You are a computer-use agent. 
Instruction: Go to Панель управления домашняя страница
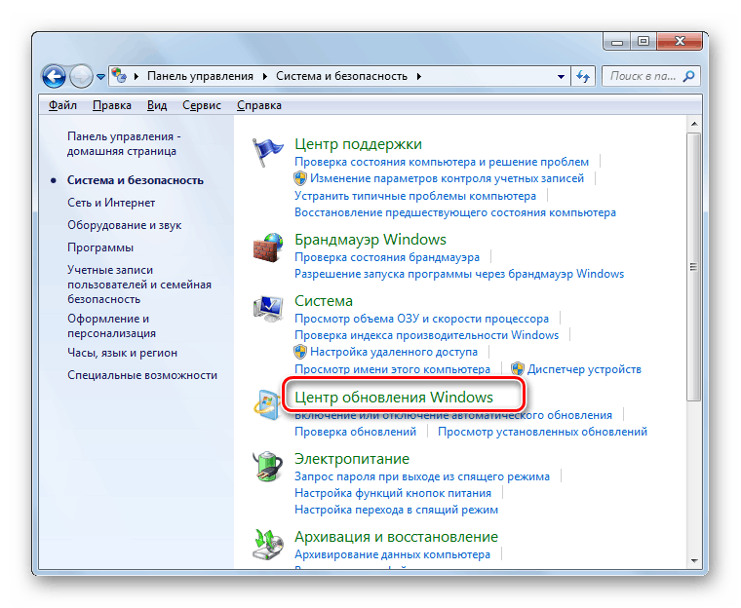click(x=124, y=143)
